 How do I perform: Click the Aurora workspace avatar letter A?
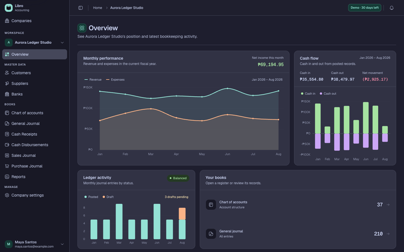tap(9, 43)
